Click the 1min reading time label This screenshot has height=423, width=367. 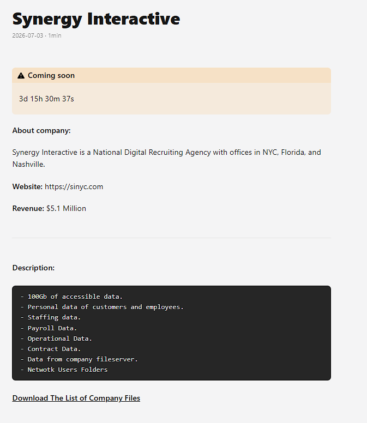(x=55, y=35)
